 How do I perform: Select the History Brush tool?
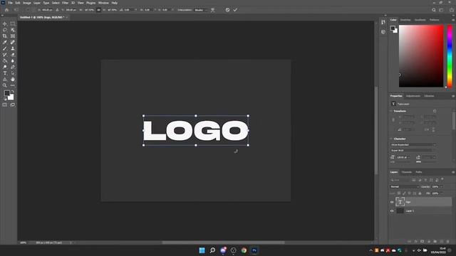5,55
